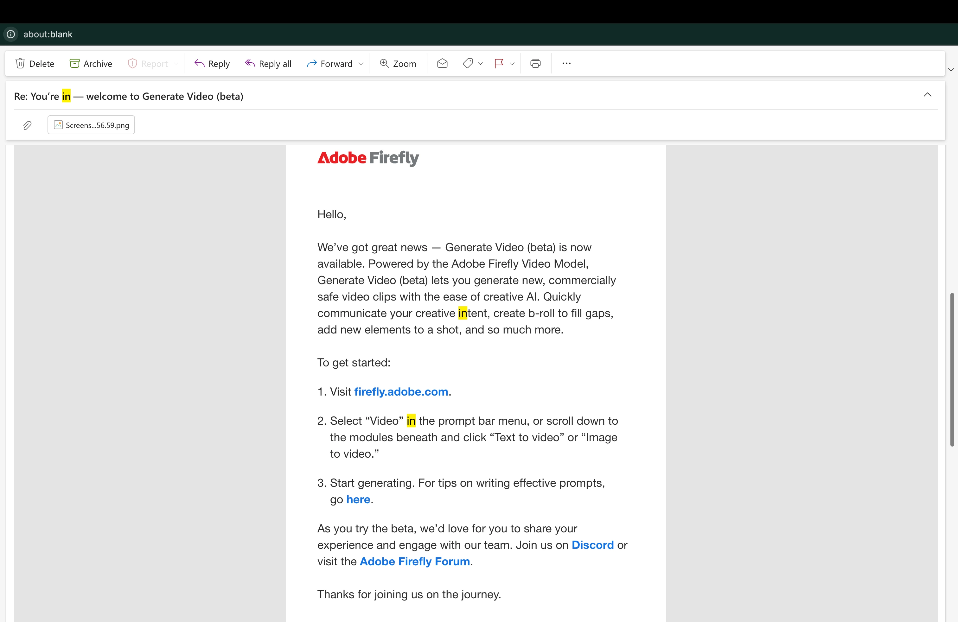Open the Discord link

tap(592, 545)
